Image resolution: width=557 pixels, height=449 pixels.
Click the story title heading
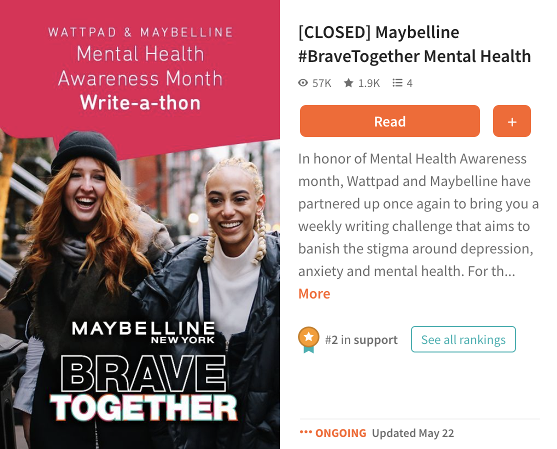414,44
